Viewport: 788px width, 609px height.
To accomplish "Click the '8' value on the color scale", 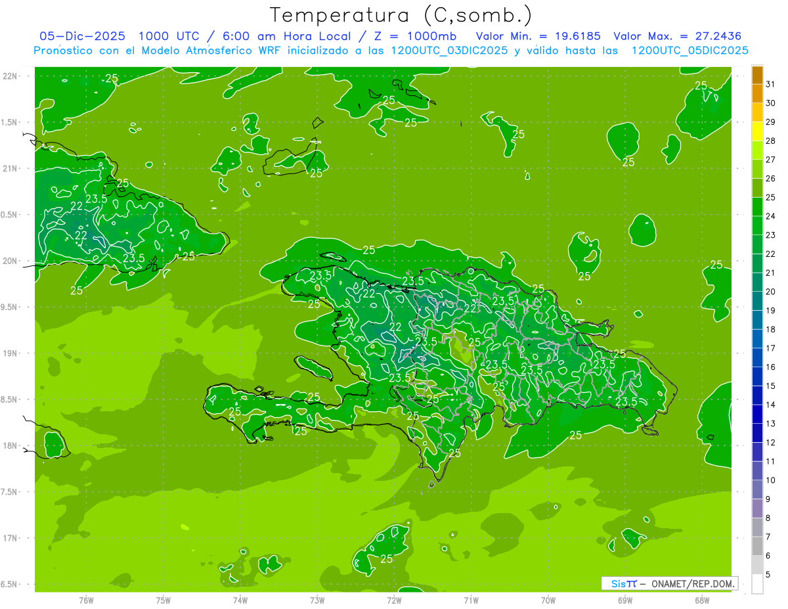I will coord(768,518).
